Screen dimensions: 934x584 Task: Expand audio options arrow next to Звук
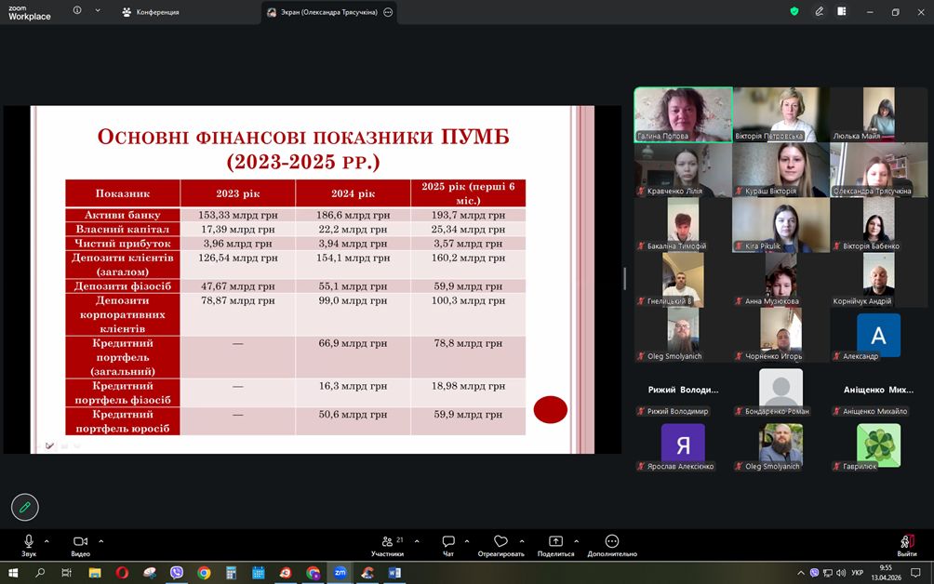click(x=47, y=540)
